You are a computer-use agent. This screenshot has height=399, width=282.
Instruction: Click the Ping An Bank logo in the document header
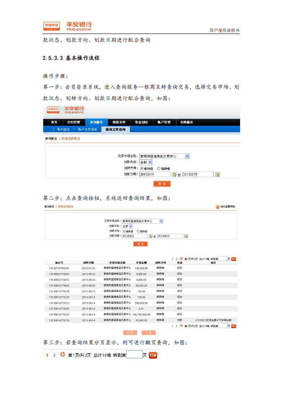point(67,26)
